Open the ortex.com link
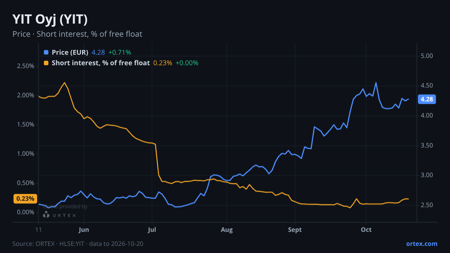This screenshot has height=253, width=450. click(421, 244)
